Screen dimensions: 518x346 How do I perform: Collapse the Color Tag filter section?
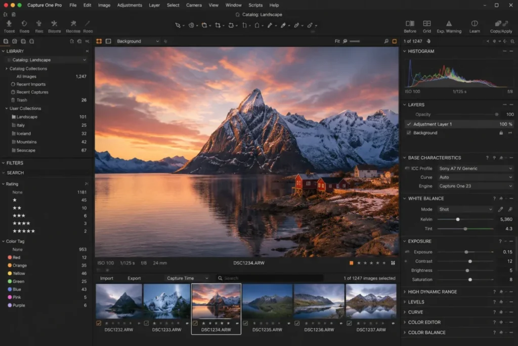point(3,242)
